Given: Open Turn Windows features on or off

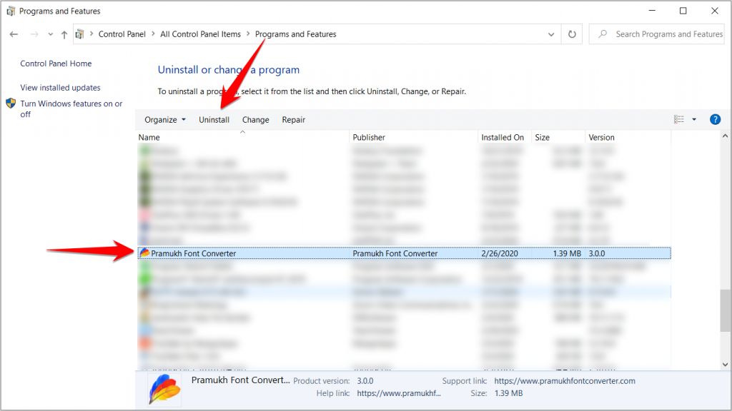Looking at the screenshot, I should pos(71,108).
